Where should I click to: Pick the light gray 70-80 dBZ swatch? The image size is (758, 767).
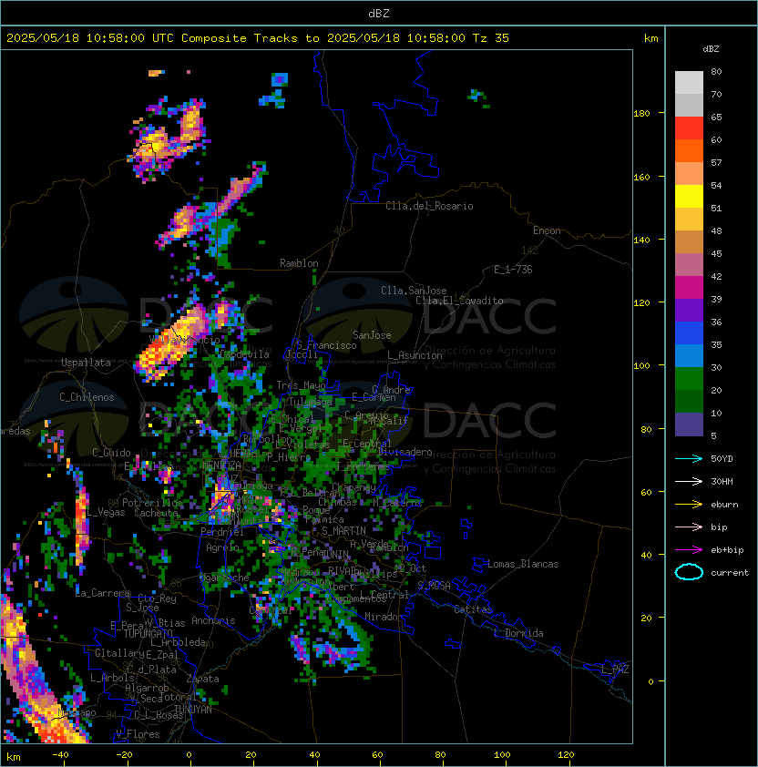pos(689,83)
